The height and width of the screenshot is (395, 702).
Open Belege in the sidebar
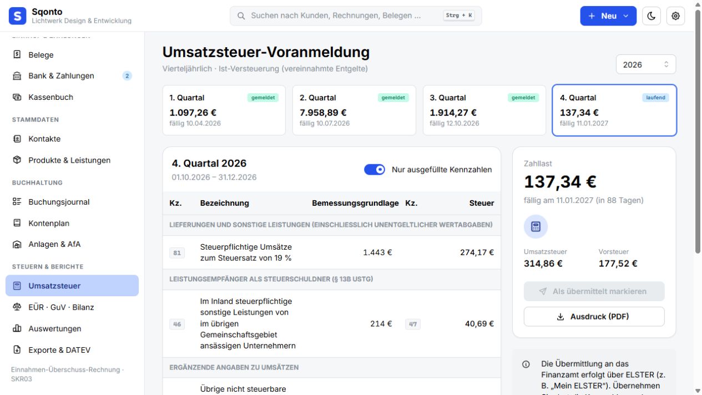(x=72, y=55)
